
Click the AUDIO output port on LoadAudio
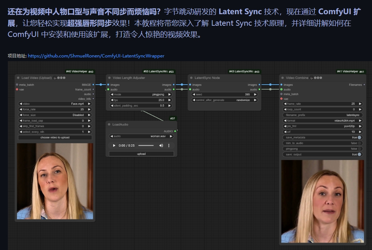[175, 131]
